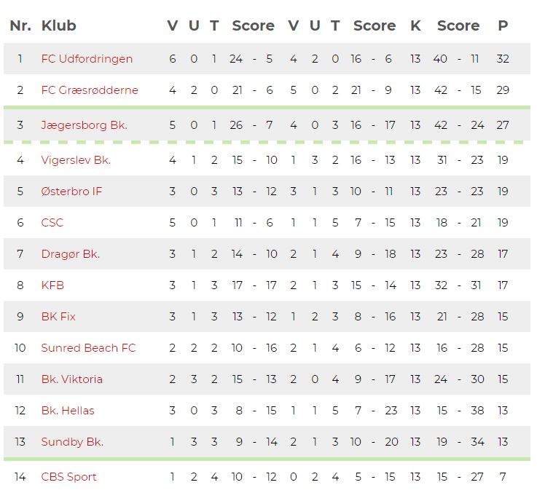Open Dragør Bk. club page

70,254
